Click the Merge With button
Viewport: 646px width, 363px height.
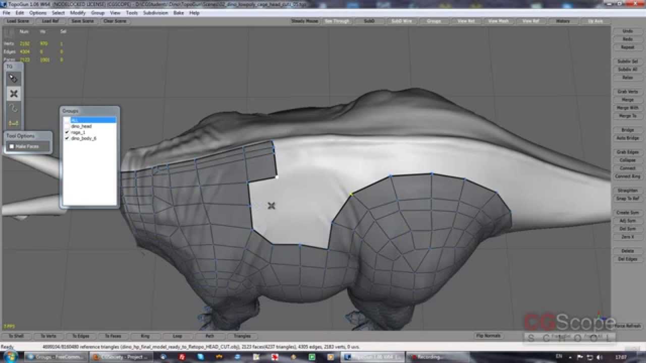tap(627, 108)
